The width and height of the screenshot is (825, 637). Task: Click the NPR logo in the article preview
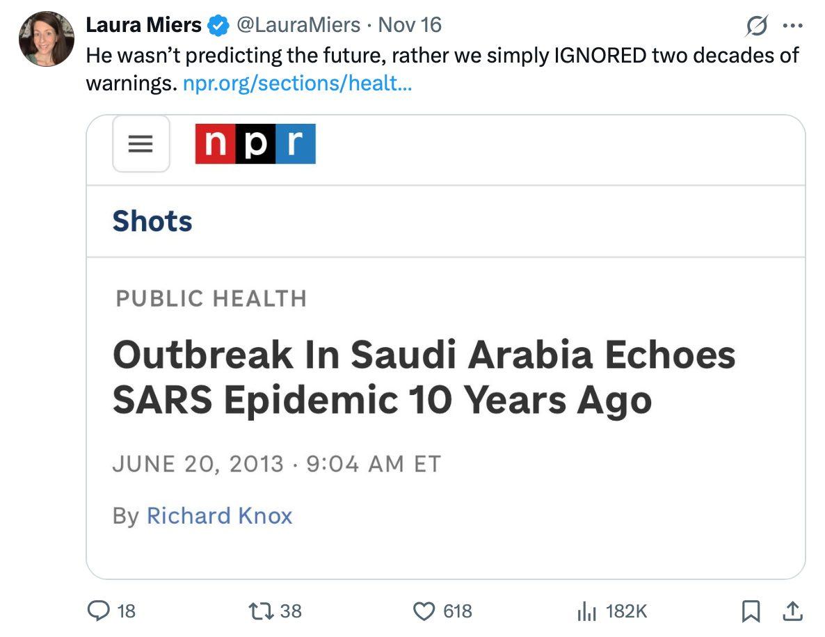255,145
